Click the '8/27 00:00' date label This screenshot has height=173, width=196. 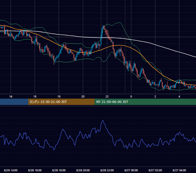tap(131, 170)
